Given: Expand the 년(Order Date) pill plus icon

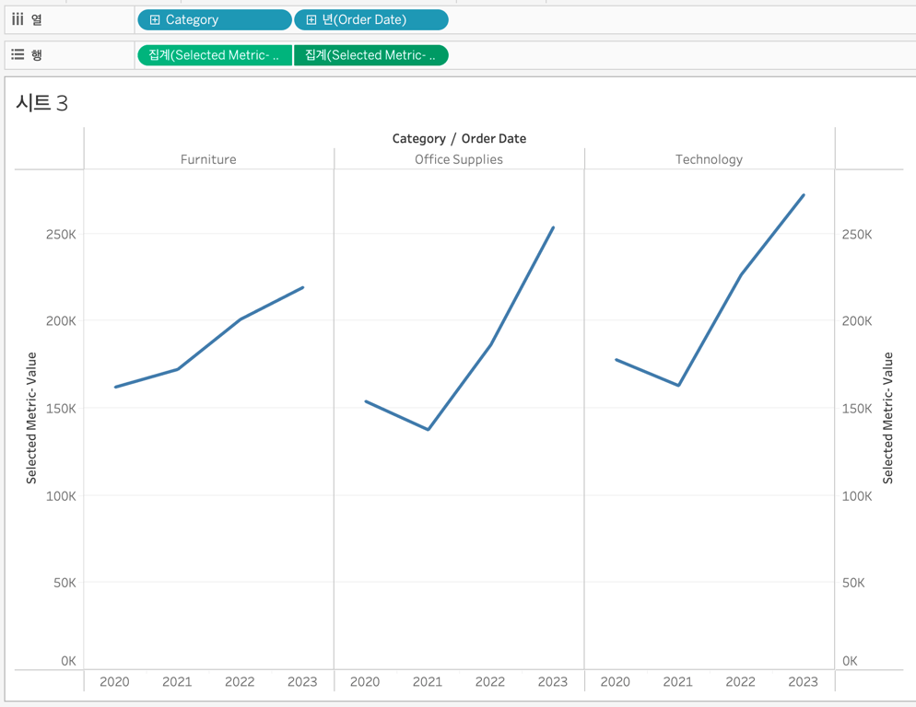Looking at the screenshot, I should click(311, 20).
